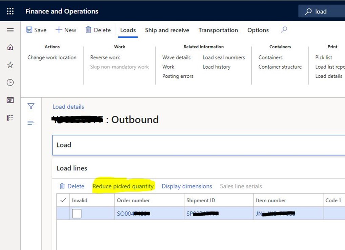Open Posting errors
The image size is (345, 250).
pos(178,76)
